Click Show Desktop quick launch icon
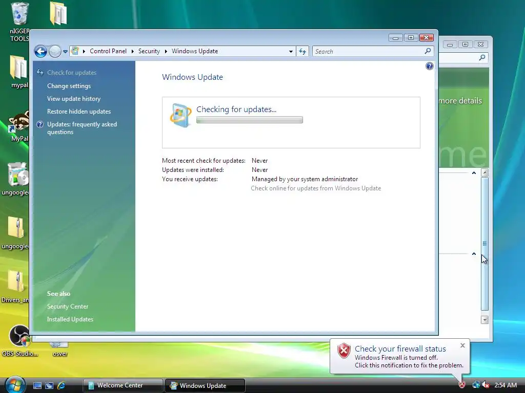Viewport: 525px width, 393px height. [37, 385]
